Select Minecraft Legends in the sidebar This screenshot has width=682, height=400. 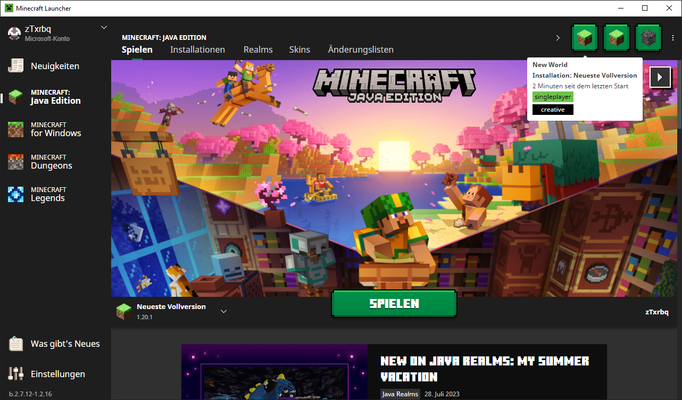click(x=55, y=194)
